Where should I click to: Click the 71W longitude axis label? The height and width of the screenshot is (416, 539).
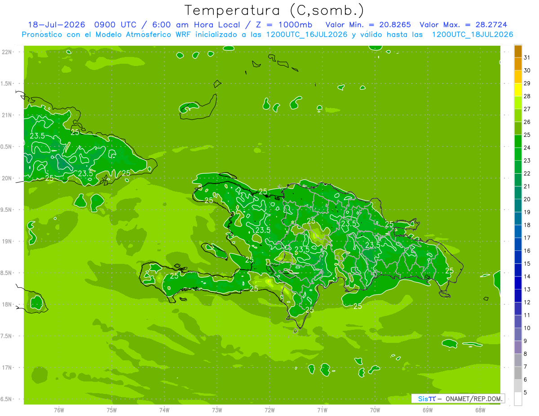click(322, 410)
